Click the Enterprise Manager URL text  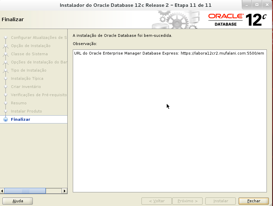point(169,53)
